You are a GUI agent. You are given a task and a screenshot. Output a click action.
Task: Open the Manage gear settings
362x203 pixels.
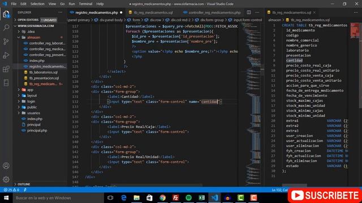click(6, 179)
